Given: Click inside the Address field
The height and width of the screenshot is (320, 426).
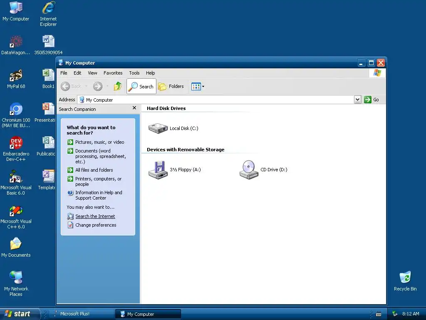Looking at the screenshot, I should point(216,100).
